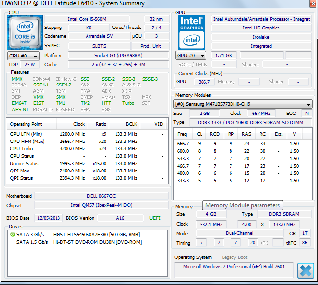318x285 pixels.
Task: Click the Legacy Boot label
Action: tap(234, 257)
